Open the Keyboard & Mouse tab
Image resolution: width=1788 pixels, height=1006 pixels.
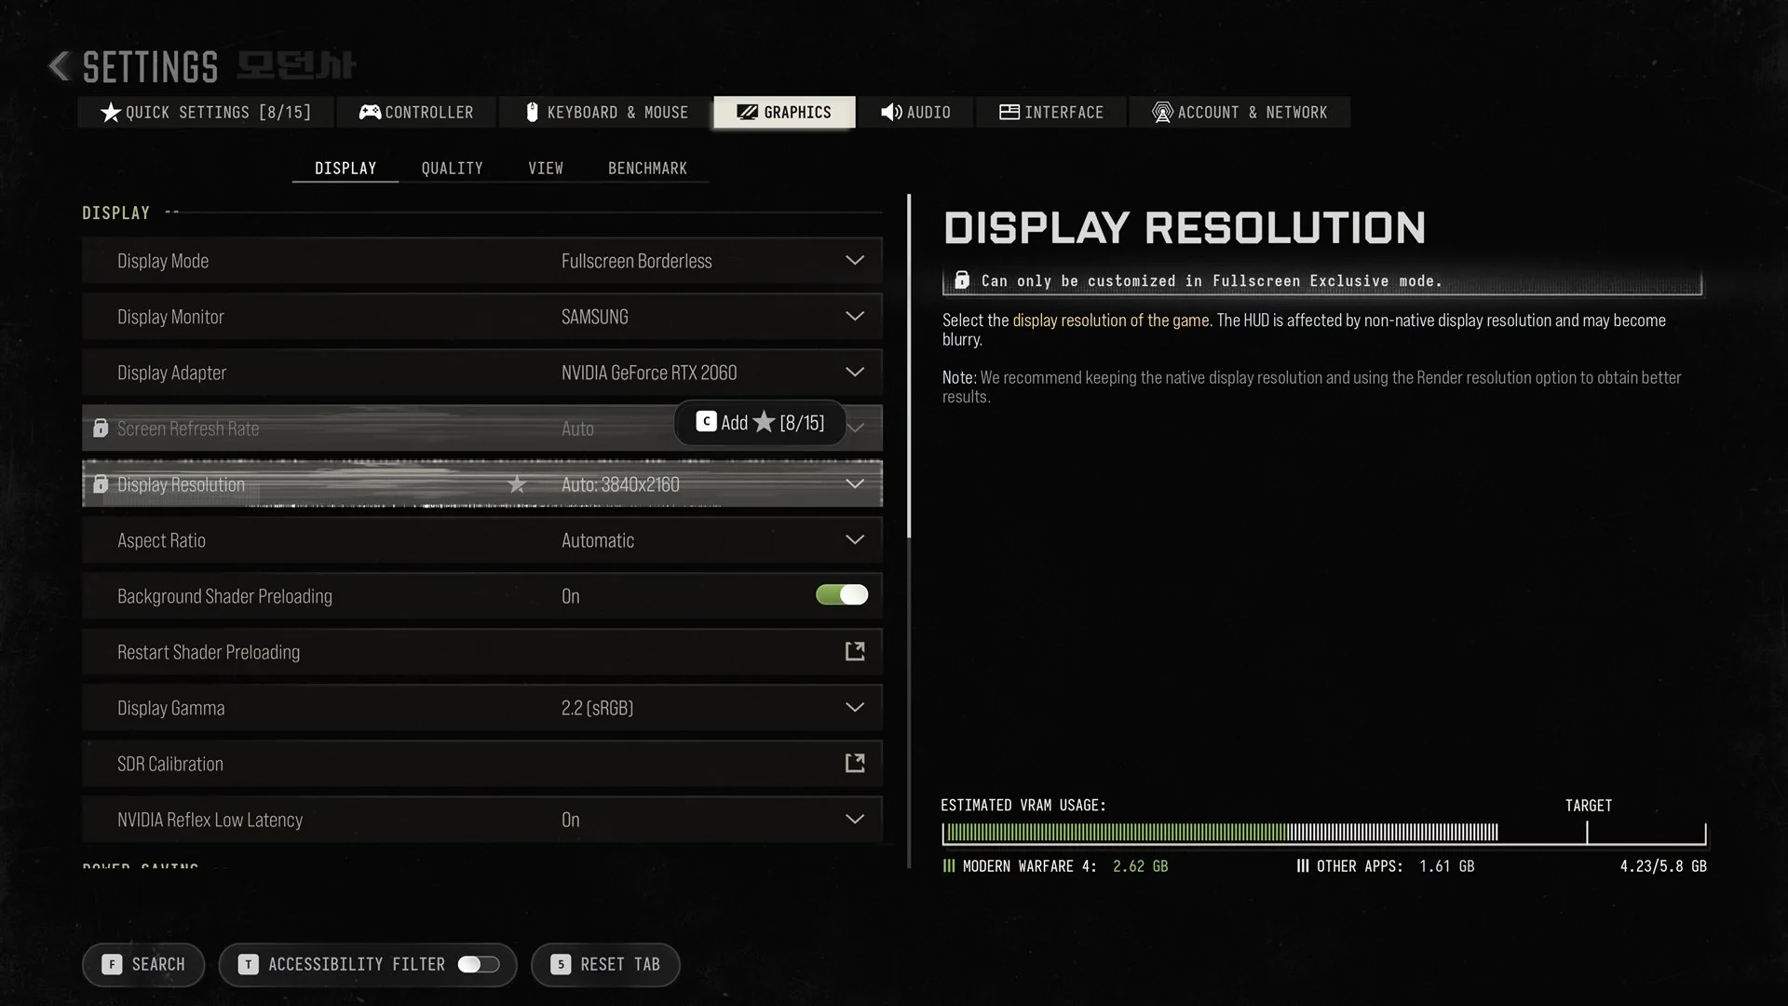tap(606, 112)
